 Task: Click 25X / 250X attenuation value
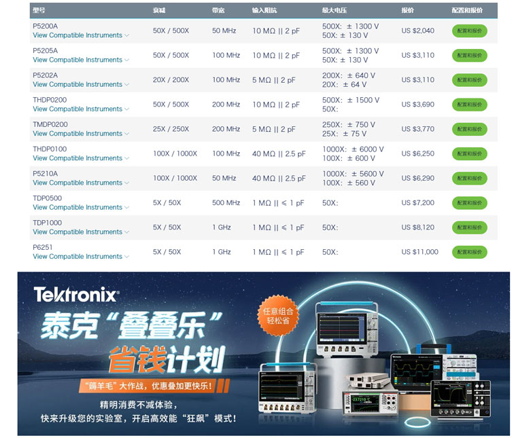point(171,129)
